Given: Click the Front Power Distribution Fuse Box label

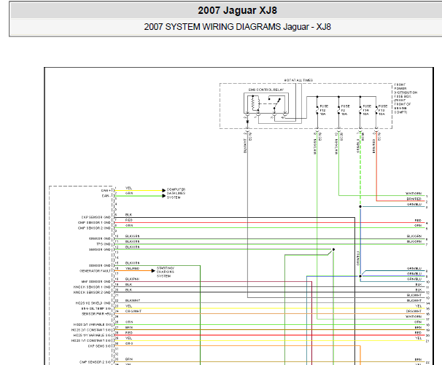Looking at the screenshot, I should (x=406, y=98).
